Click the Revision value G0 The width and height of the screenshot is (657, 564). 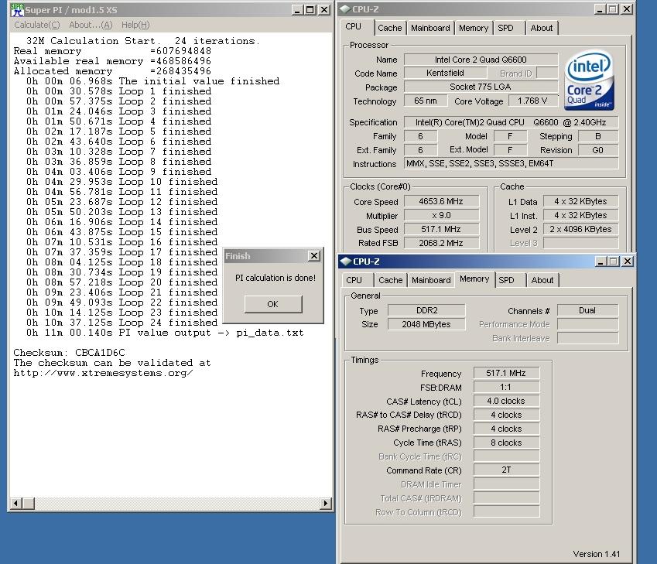(x=598, y=150)
